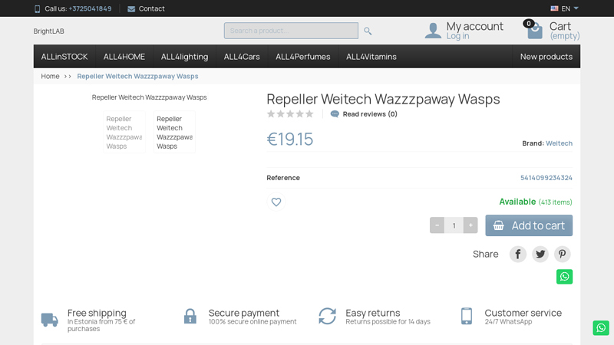
Task: Click the Available (413 items) status
Action: [535, 202]
